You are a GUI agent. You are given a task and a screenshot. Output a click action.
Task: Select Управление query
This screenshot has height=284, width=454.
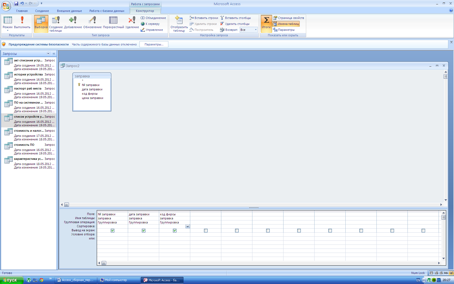coord(152,30)
